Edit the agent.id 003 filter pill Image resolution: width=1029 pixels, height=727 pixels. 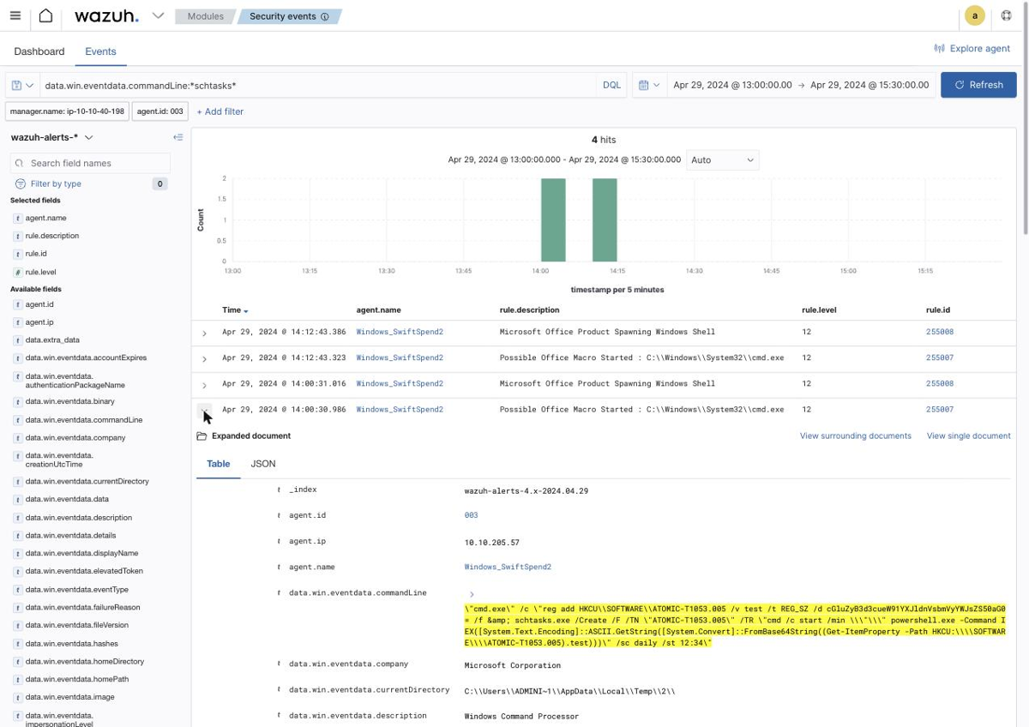click(x=160, y=111)
